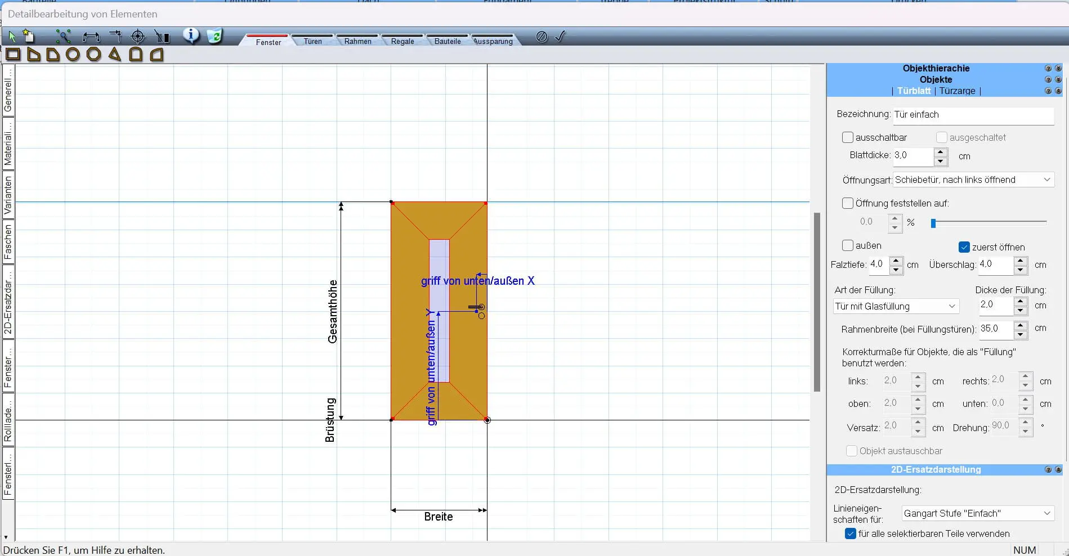Screen dimensions: 1069x556
Task: Open the Gangart Stufe dropdown
Action: click(x=978, y=513)
